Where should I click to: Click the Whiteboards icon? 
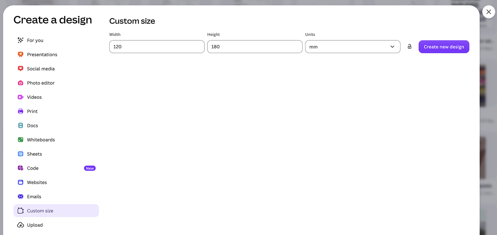pos(21,140)
